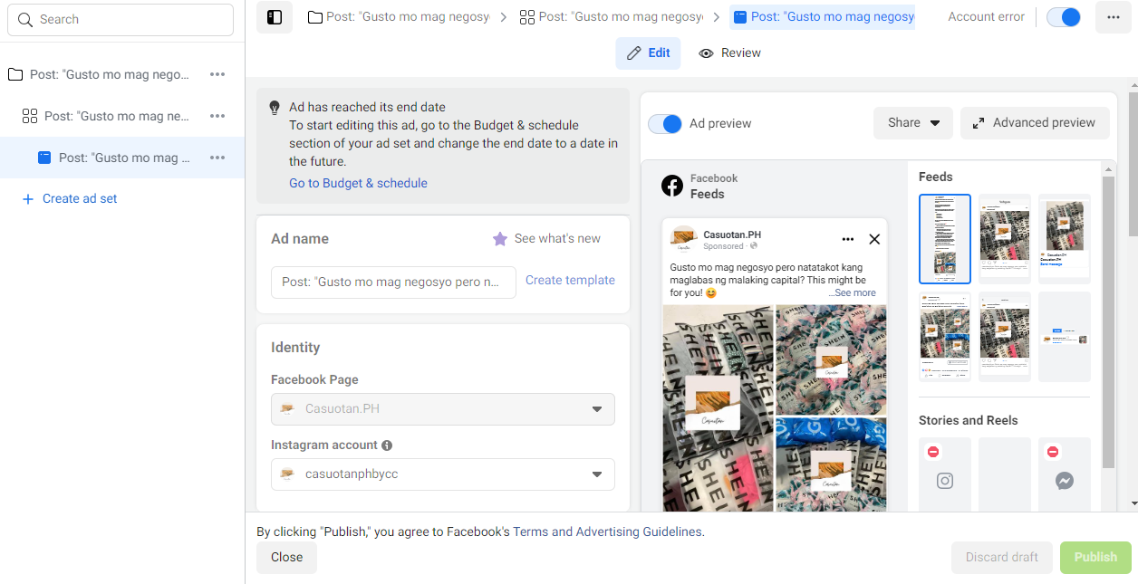Expand the Instagram account dropdown
1138x584 pixels.
coord(597,474)
